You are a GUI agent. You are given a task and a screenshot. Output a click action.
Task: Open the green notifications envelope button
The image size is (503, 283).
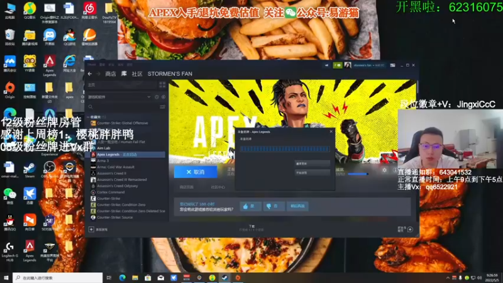click(x=337, y=65)
